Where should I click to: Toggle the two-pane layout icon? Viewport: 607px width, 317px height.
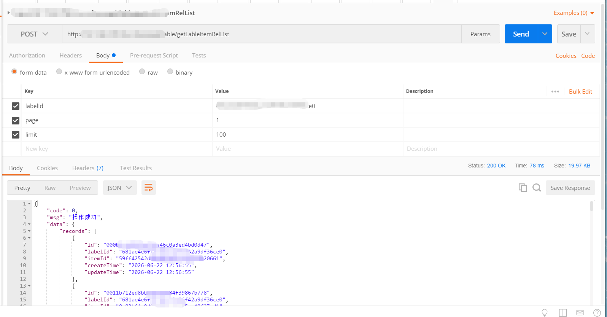[x=563, y=313]
